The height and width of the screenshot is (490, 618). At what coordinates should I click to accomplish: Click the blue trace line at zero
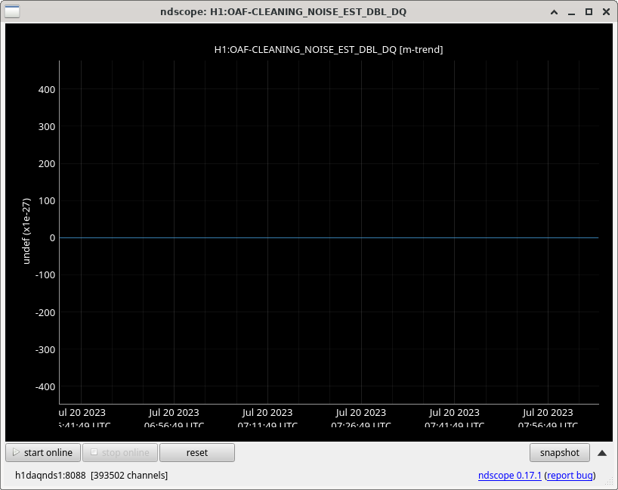pyautogui.click(x=329, y=237)
